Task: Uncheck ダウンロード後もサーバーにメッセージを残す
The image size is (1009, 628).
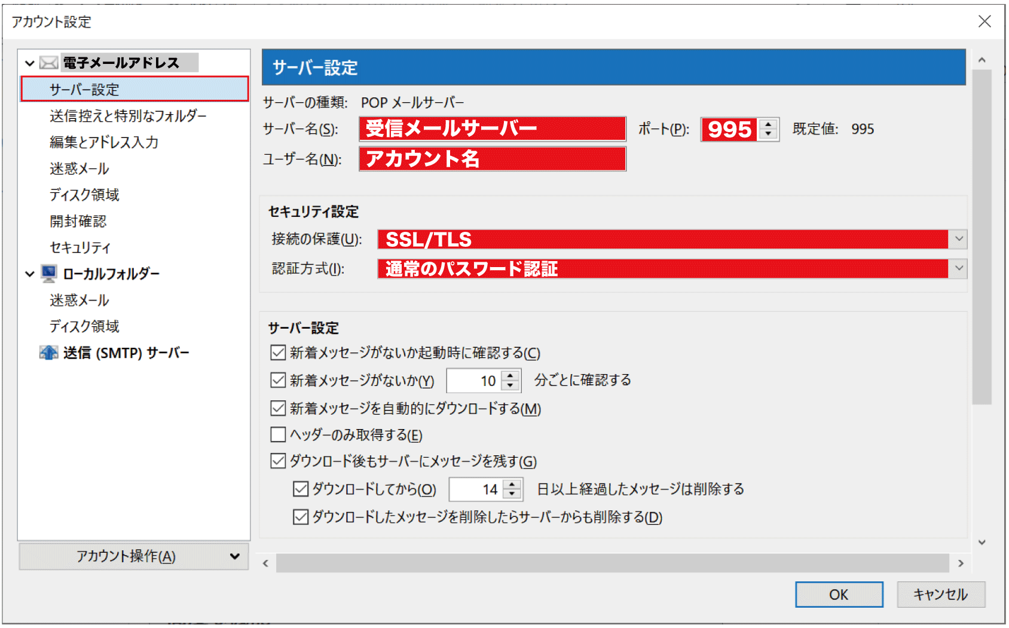Action: pos(278,461)
